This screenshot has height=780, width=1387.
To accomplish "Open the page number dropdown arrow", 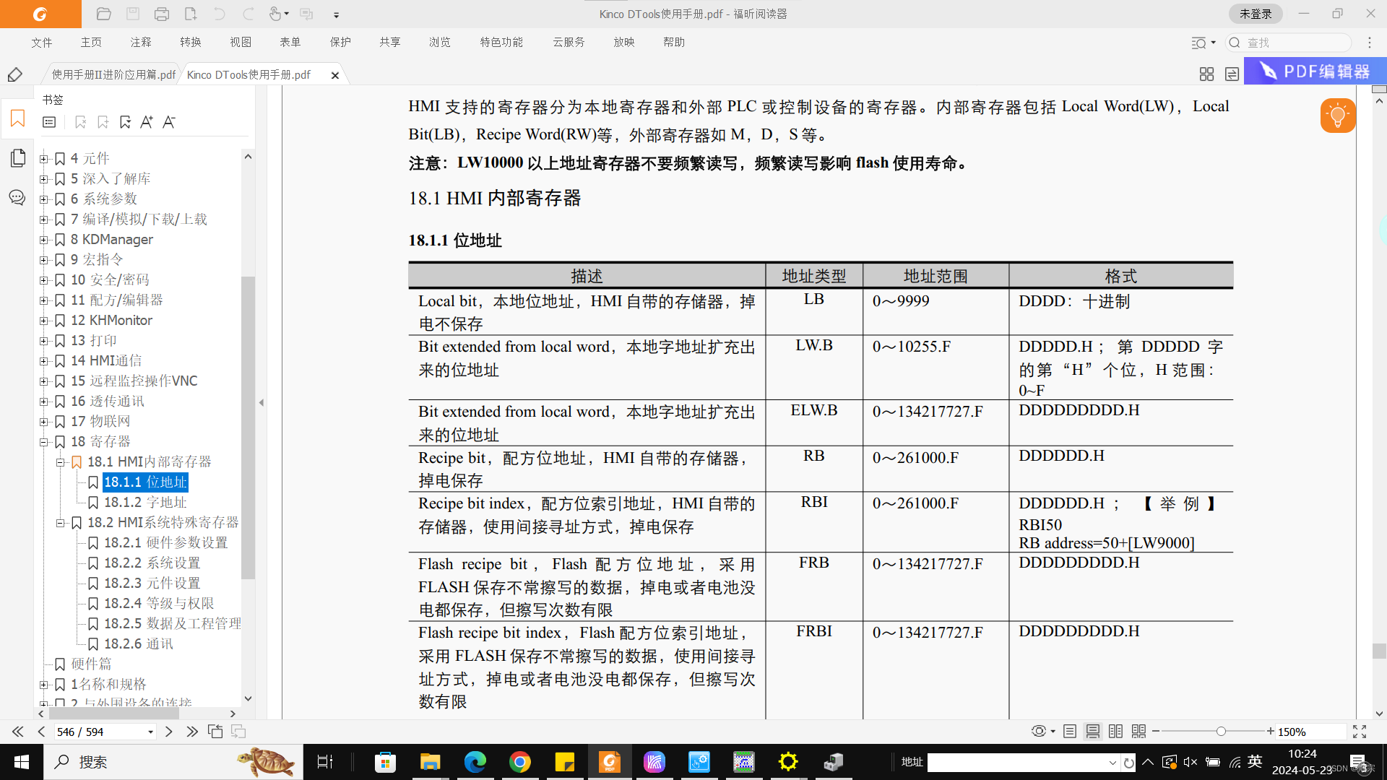I will click(150, 732).
